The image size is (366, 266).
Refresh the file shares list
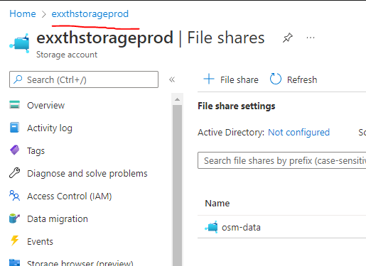tap(294, 79)
